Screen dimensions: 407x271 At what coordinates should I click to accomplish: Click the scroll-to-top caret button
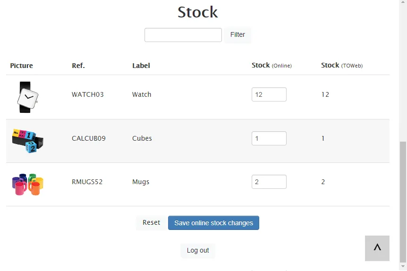[x=377, y=248]
